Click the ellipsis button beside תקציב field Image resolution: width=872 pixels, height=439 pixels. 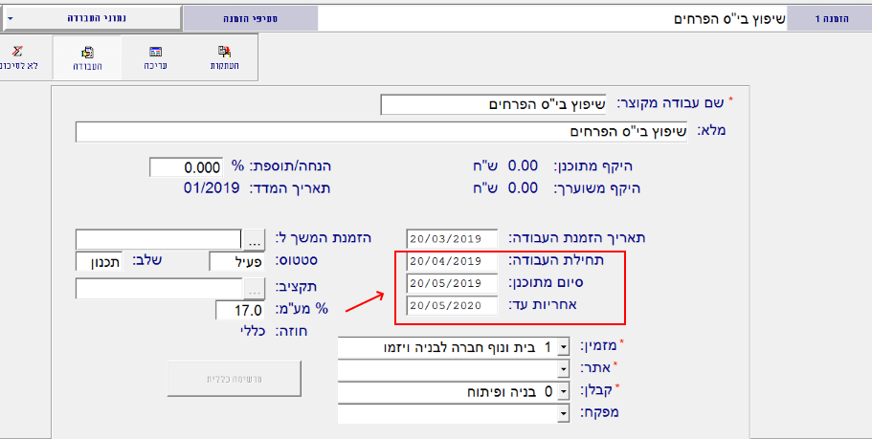pos(254,288)
